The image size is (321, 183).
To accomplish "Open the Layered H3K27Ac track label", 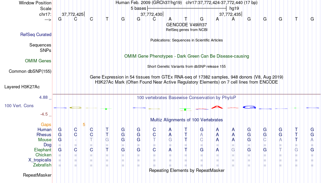I will 22,87.
